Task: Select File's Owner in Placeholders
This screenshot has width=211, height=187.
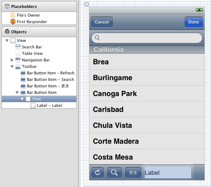Action: pyautogui.click(x=39, y=15)
